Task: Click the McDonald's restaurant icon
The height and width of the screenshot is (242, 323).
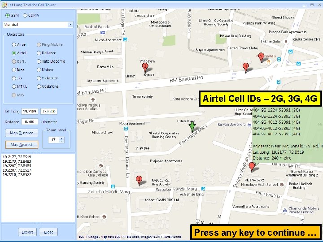Action: coord(268,61)
